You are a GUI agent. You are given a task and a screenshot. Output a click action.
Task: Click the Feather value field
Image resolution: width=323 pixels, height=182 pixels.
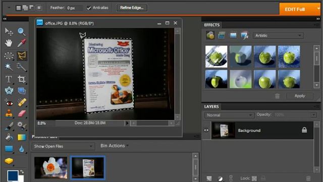pos(74,8)
